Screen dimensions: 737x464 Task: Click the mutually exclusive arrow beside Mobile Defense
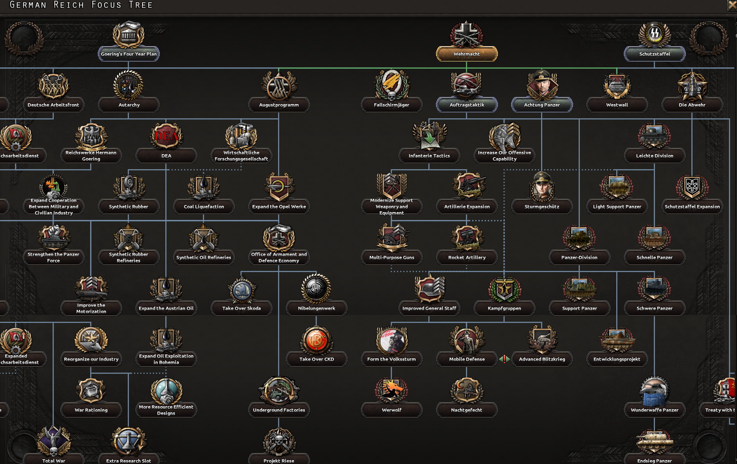(x=504, y=359)
